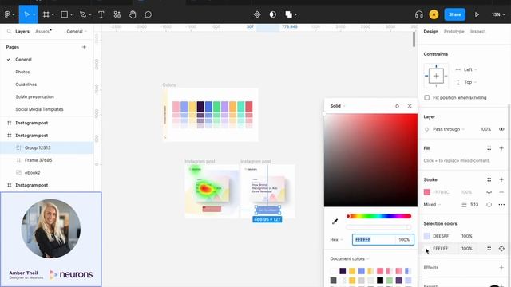Close the color picker popup
Viewport: 511px width, 287px height.
click(x=410, y=106)
